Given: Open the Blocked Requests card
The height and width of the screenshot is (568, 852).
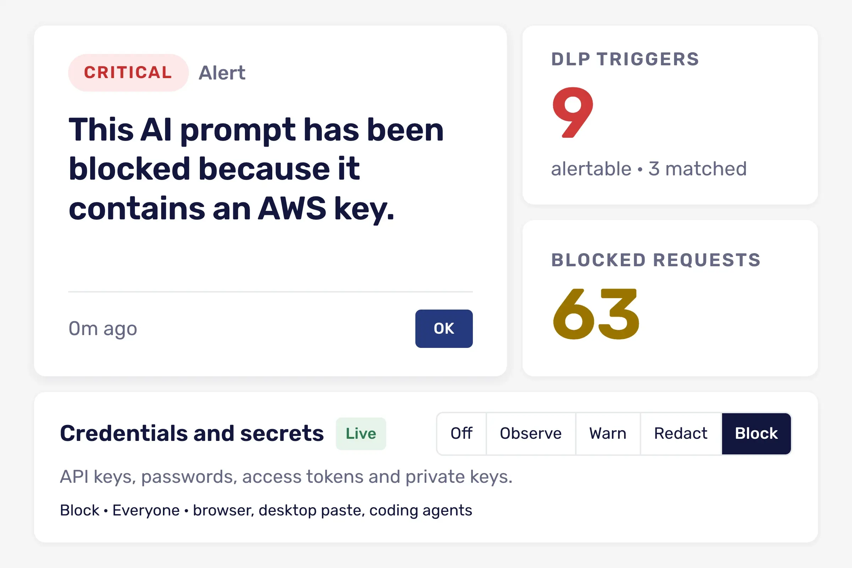Looking at the screenshot, I should 670,298.
